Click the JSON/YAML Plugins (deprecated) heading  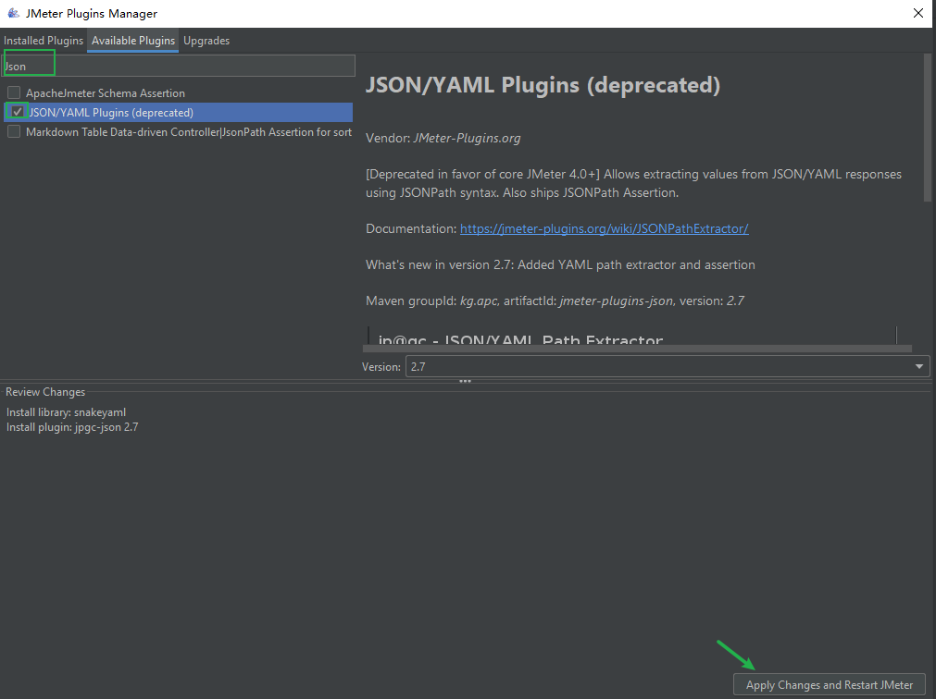543,85
